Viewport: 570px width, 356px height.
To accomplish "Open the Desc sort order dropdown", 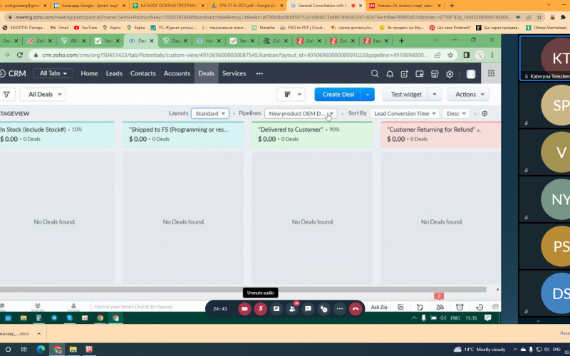I will 456,113.
